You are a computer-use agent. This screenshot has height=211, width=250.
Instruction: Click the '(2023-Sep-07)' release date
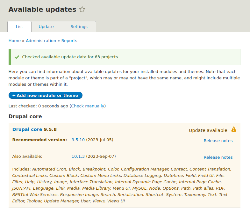tap(101, 156)
